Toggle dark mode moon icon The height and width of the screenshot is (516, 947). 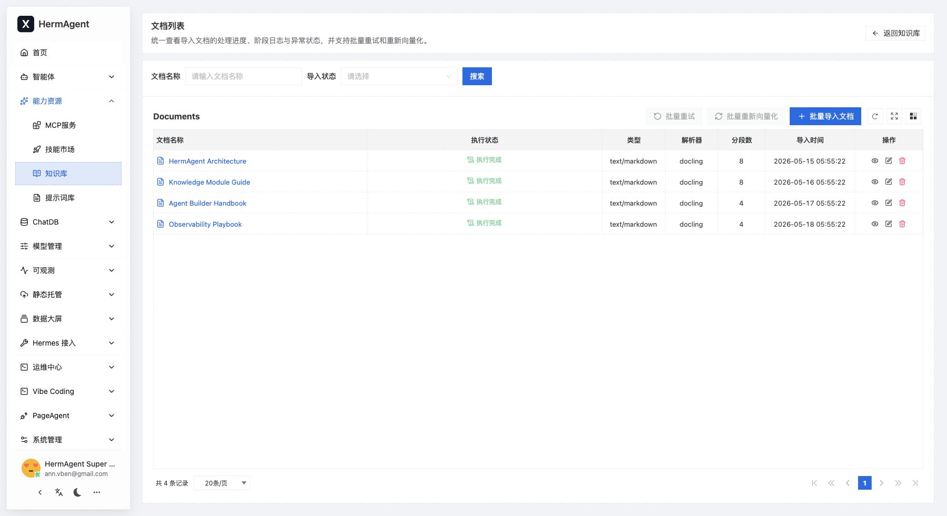tap(77, 492)
